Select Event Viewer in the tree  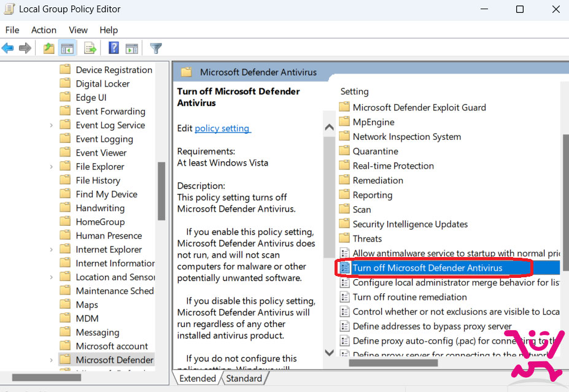(x=101, y=153)
